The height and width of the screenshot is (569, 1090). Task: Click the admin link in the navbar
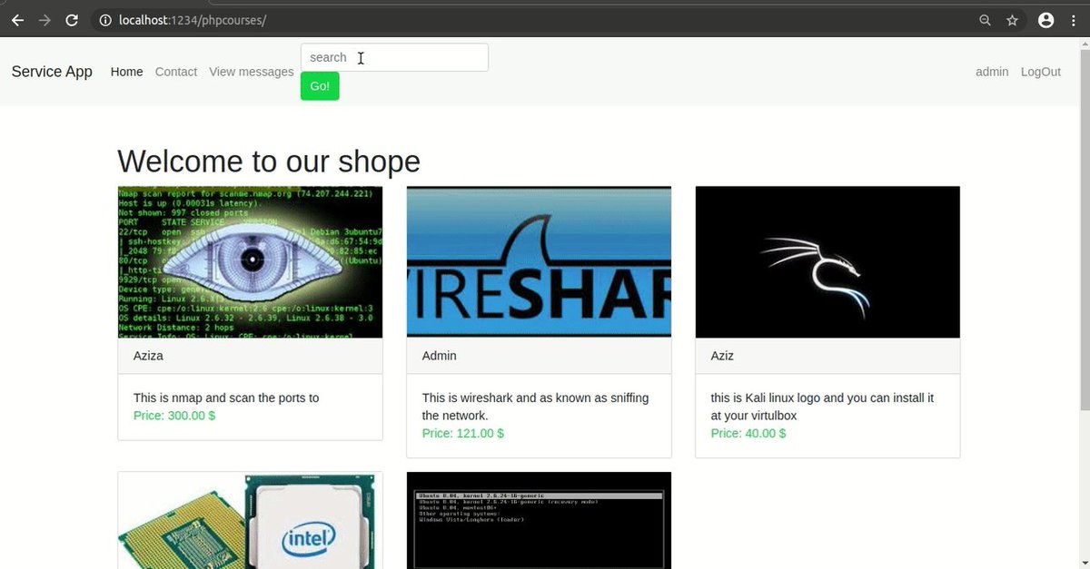pyautogui.click(x=992, y=72)
